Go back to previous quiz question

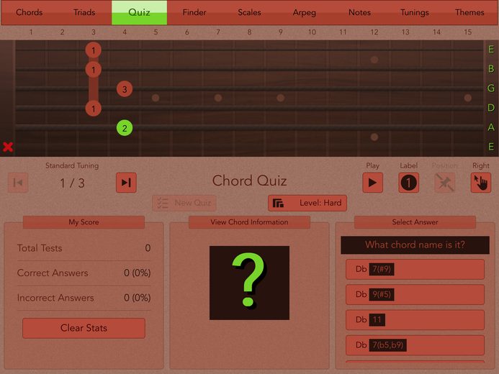pyautogui.click(x=18, y=183)
